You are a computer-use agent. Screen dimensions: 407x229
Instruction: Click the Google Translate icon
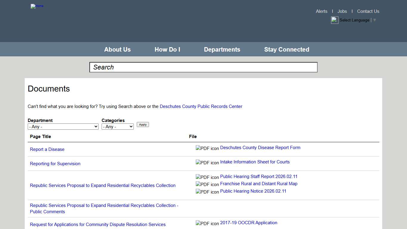[x=335, y=20]
